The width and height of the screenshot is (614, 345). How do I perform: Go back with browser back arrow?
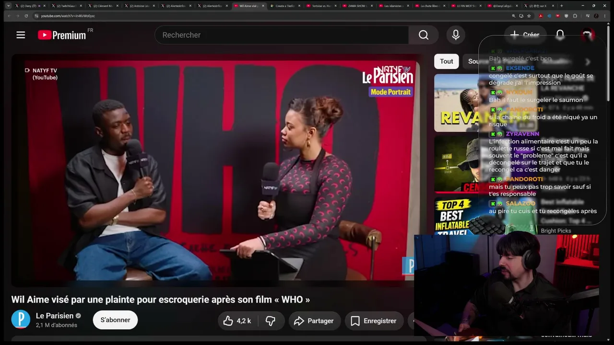coord(8,16)
